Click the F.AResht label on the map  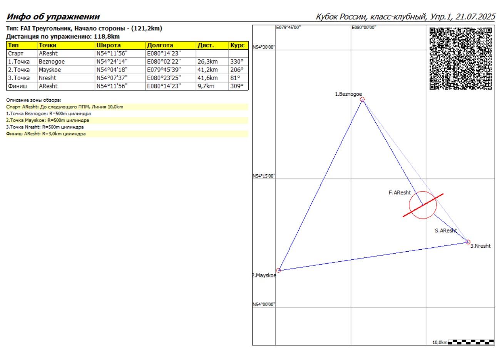click(x=400, y=192)
